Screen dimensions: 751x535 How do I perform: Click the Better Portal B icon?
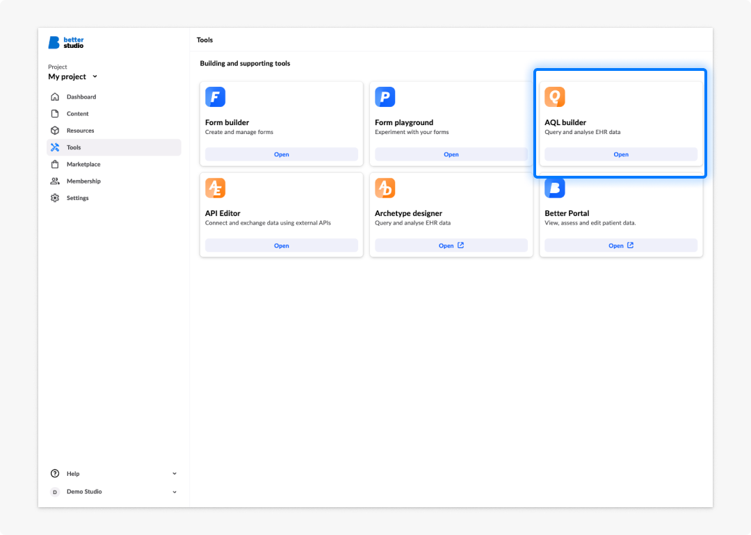(x=555, y=188)
